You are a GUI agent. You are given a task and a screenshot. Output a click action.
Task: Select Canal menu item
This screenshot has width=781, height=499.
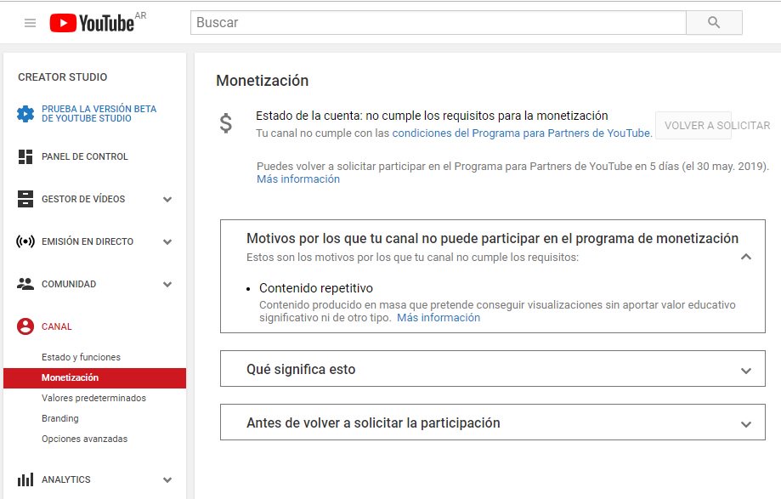(57, 326)
